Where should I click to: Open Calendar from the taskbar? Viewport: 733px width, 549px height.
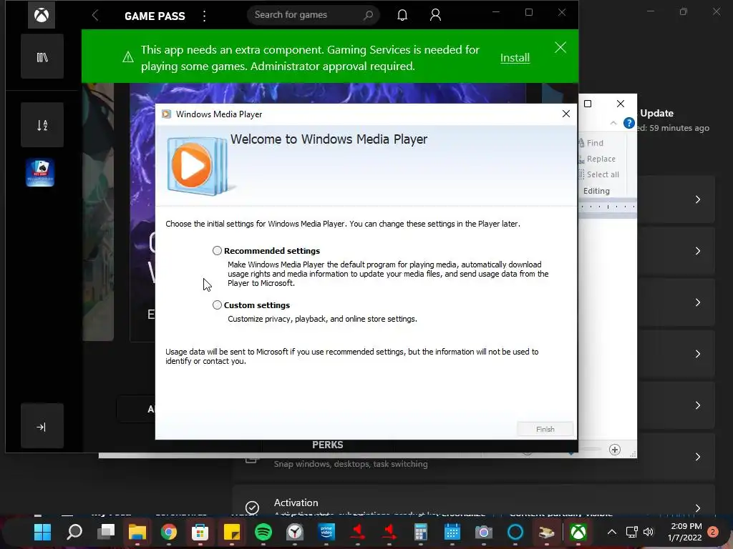(452, 532)
